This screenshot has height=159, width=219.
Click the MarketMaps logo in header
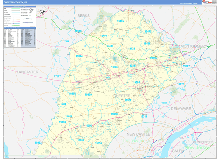pos(209,2)
